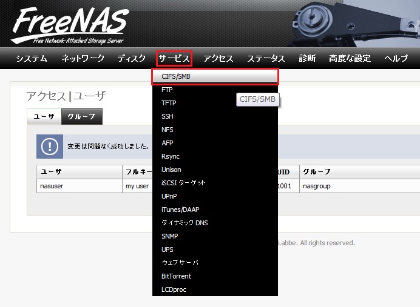This screenshot has height=307, width=420.
Task: Click the my user full name cell
Action: (x=137, y=186)
